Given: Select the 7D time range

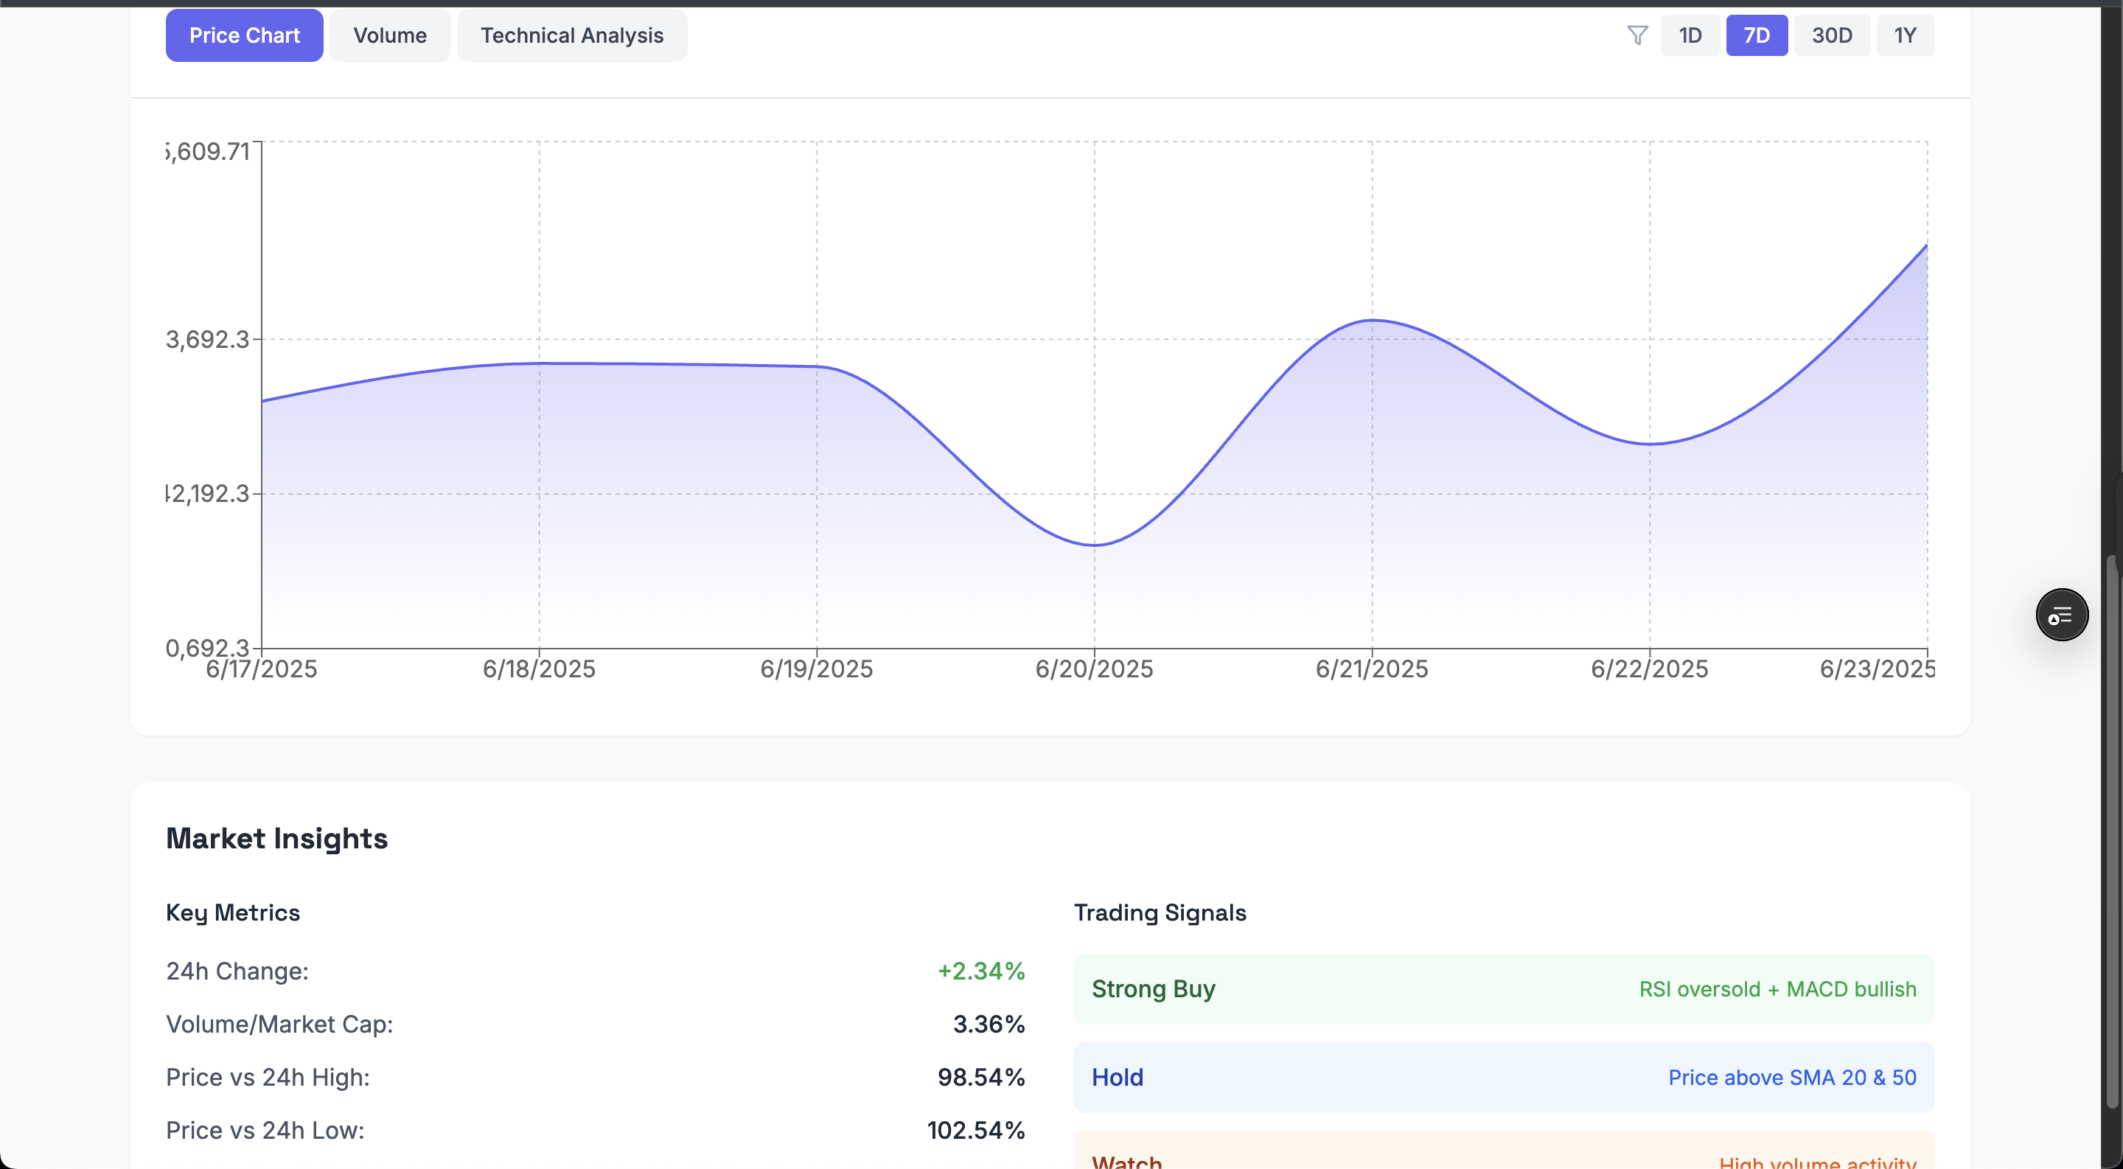Looking at the screenshot, I should tap(1756, 35).
